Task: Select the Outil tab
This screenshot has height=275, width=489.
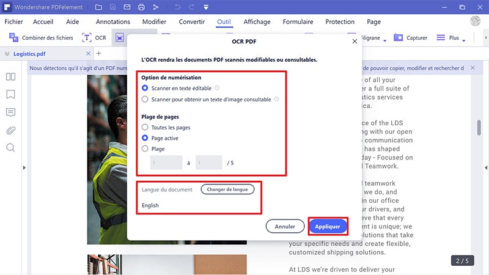Action: pos(224,21)
